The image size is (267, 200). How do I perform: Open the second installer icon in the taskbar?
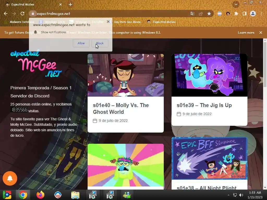click(110, 195)
